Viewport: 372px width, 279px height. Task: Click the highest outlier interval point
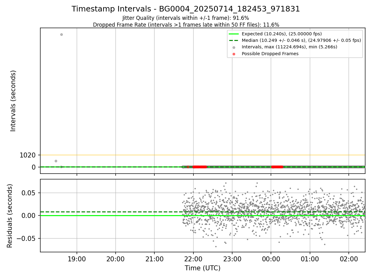[61, 34]
